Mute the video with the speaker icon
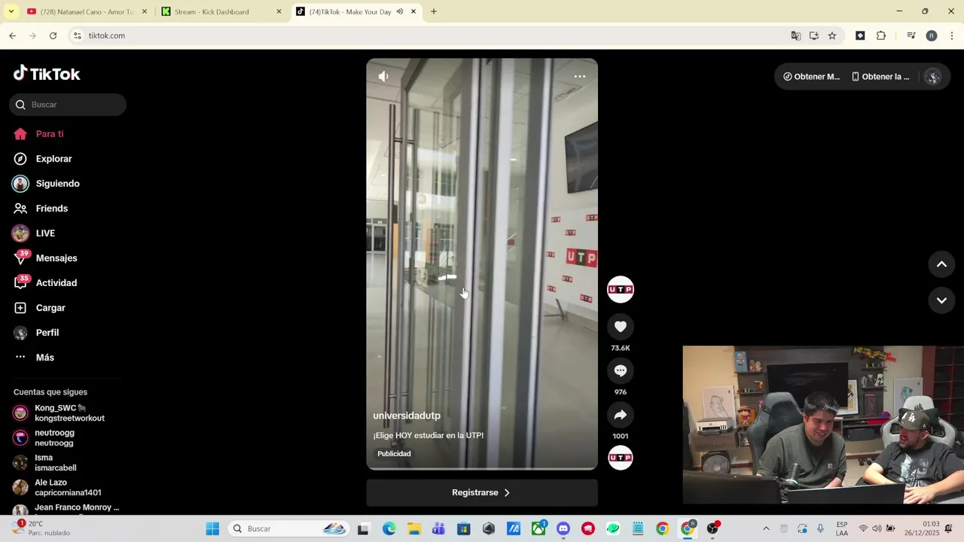 tap(383, 76)
